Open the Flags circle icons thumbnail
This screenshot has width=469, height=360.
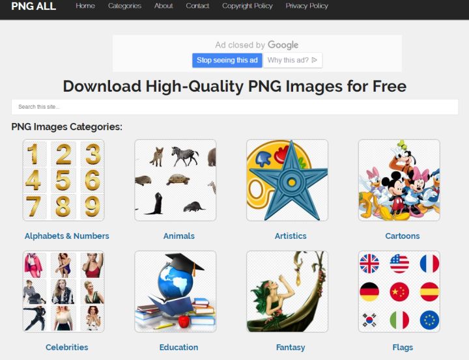[399, 292]
